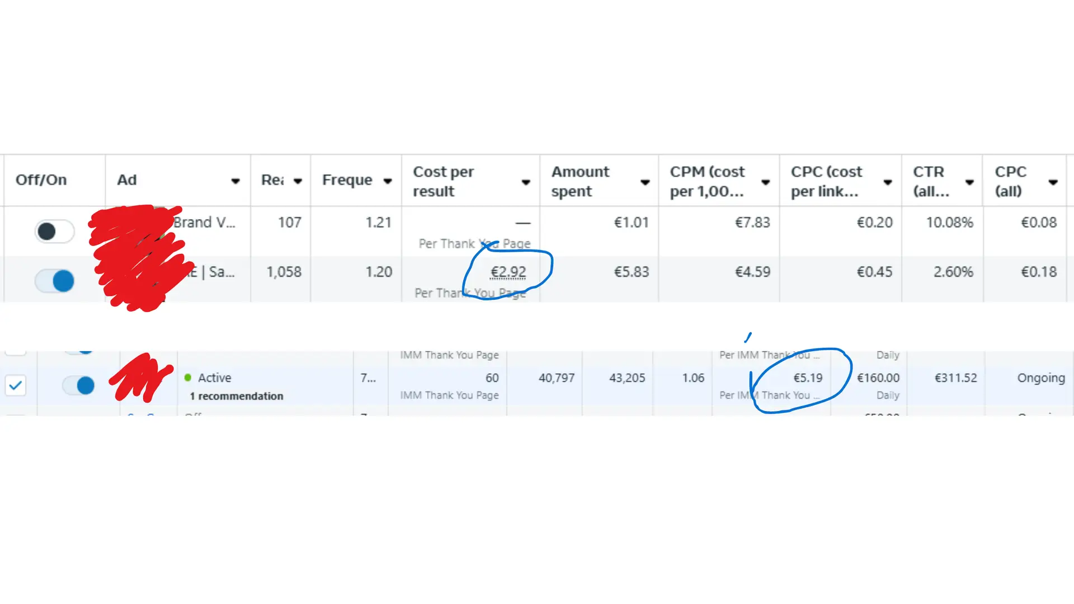Open the CTR (all) column dropdown arrow
The image size is (1074, 604).
(x=969, y=182)
